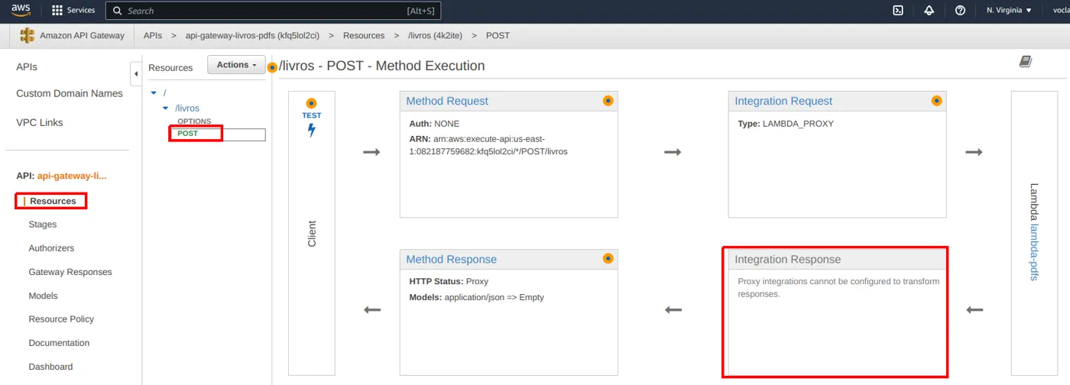Click the account name at top right
Screen dimensions: 1070x385
tap(1061, 11)
